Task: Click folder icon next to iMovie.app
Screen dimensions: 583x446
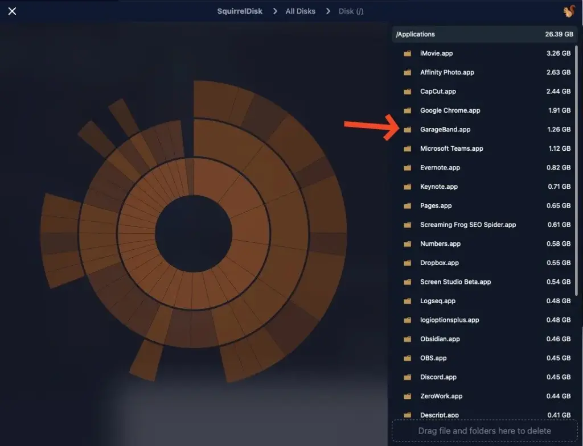Action: tap(408, 53)
